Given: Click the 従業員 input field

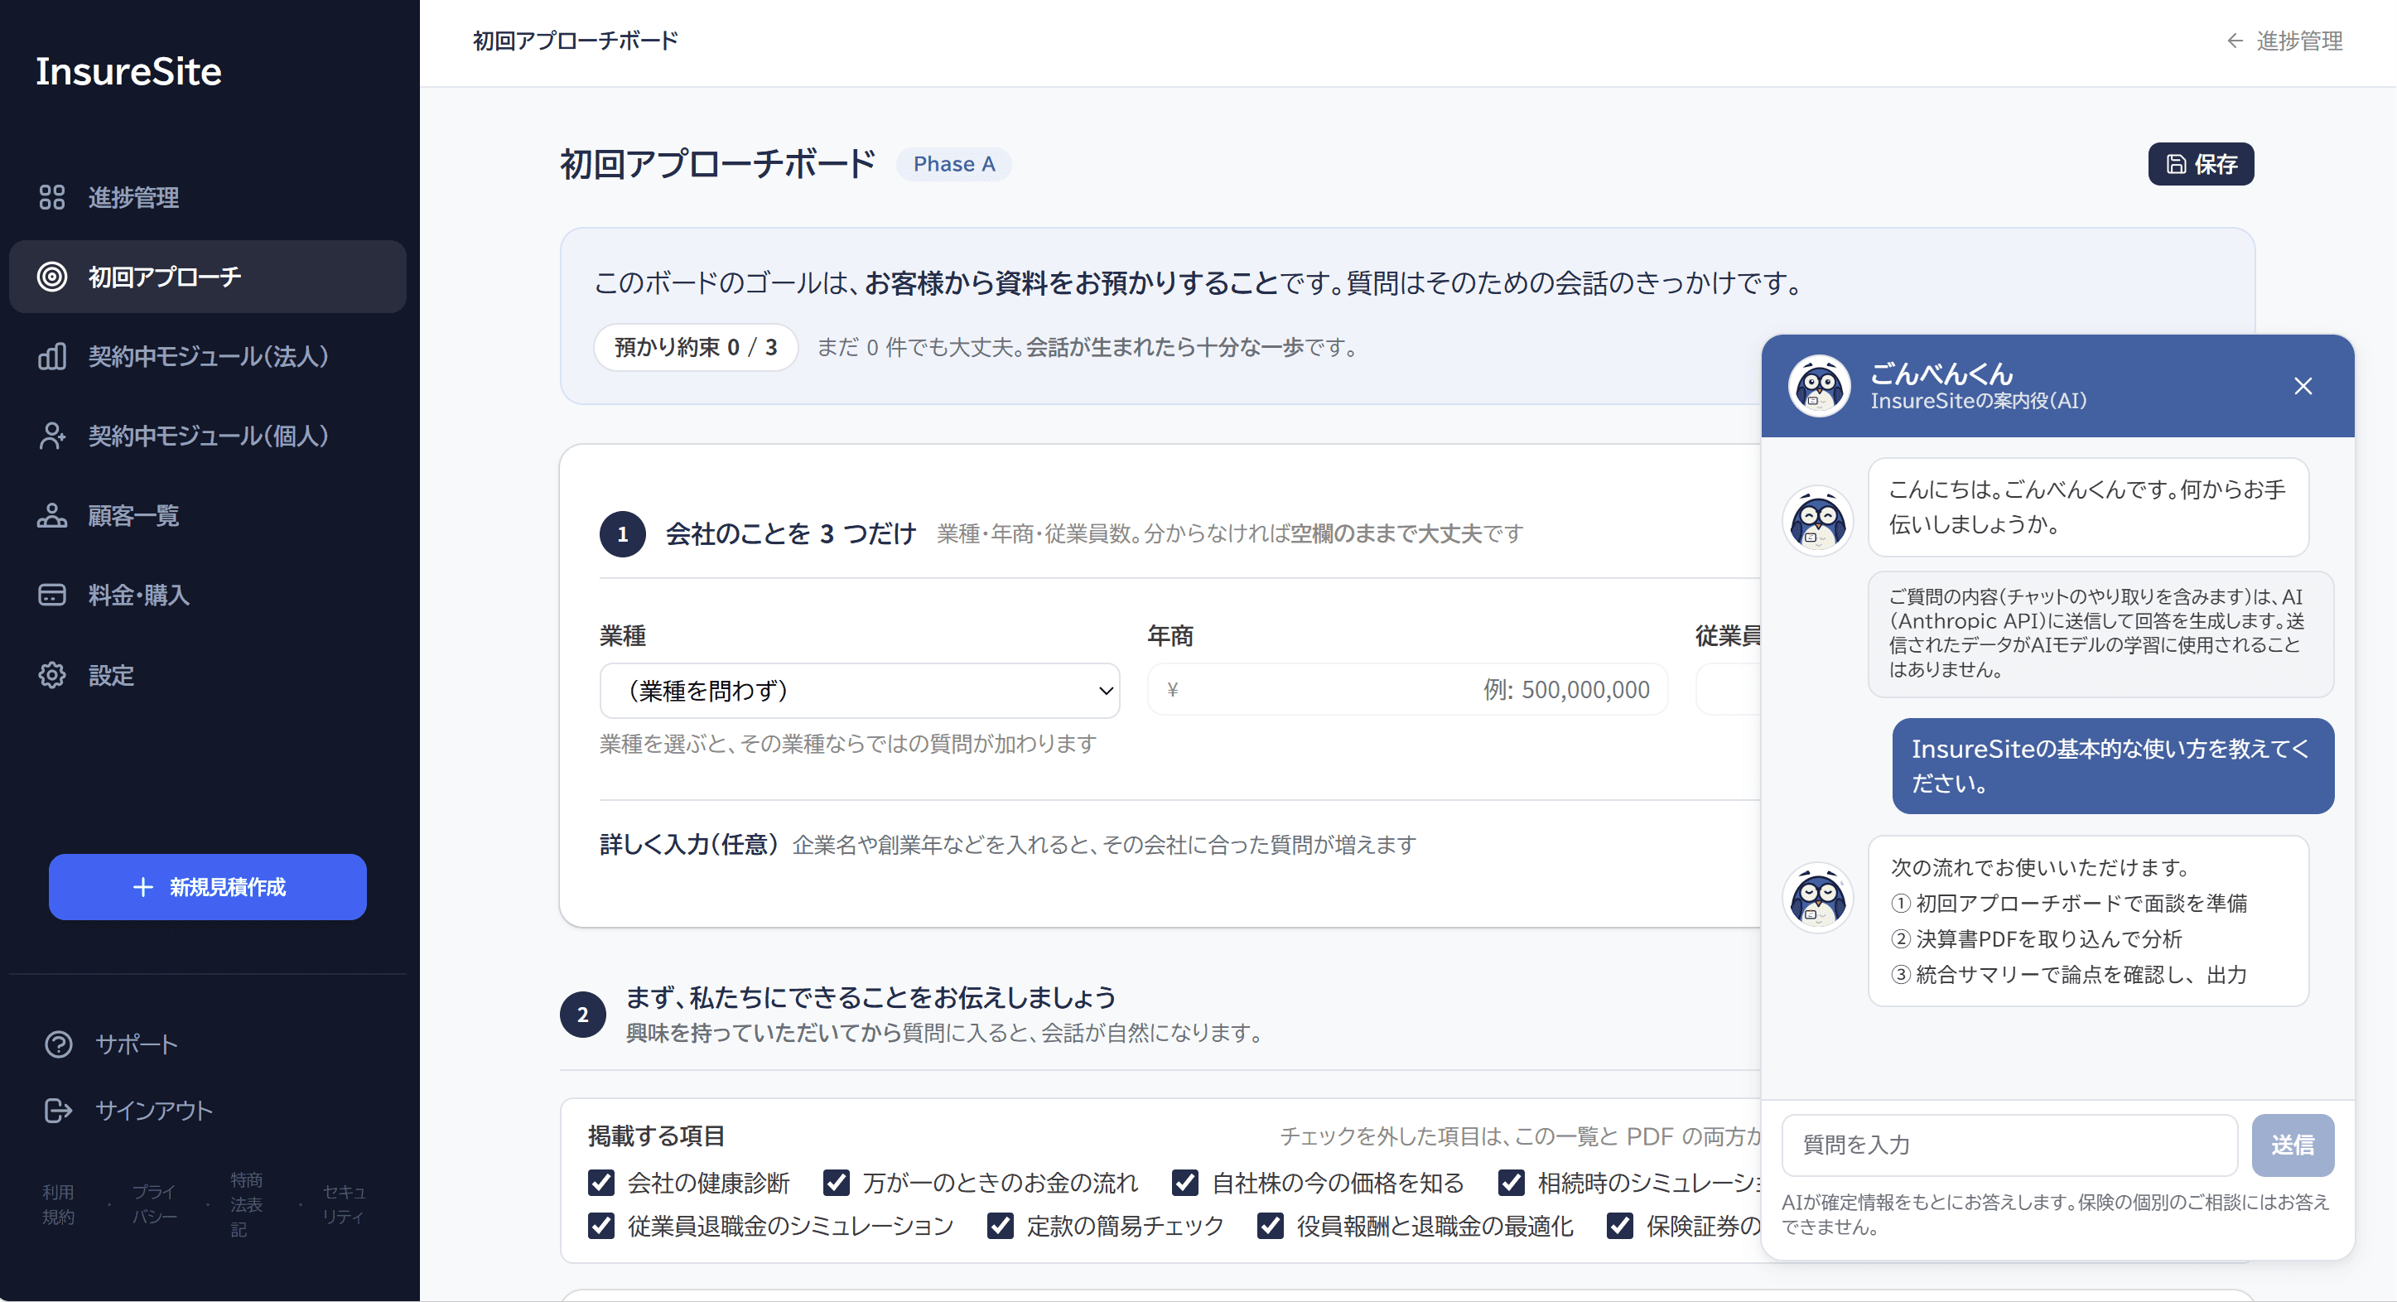Looking at the screenshot, I should pos(1729,690).
